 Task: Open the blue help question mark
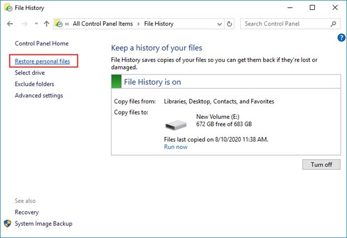point(341,38)
